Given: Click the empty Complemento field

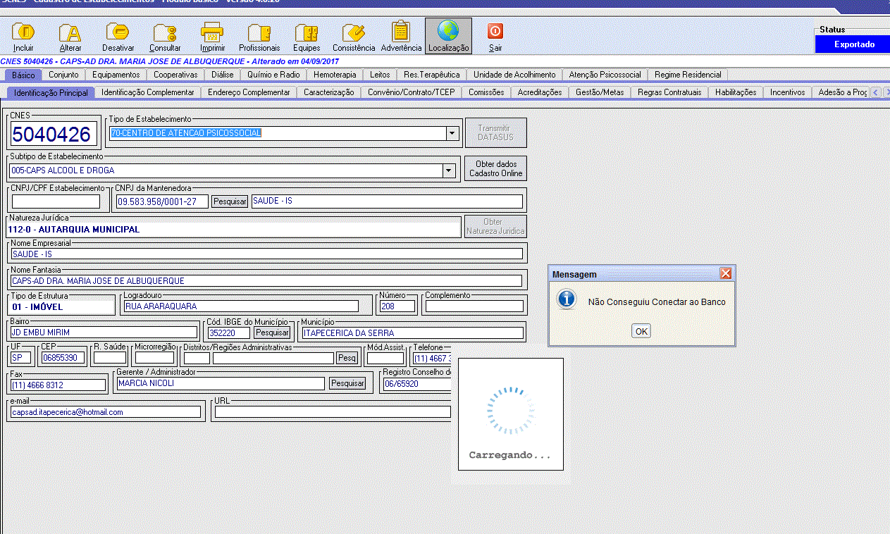Looking at the screenshot, I should tap(474, 306).
